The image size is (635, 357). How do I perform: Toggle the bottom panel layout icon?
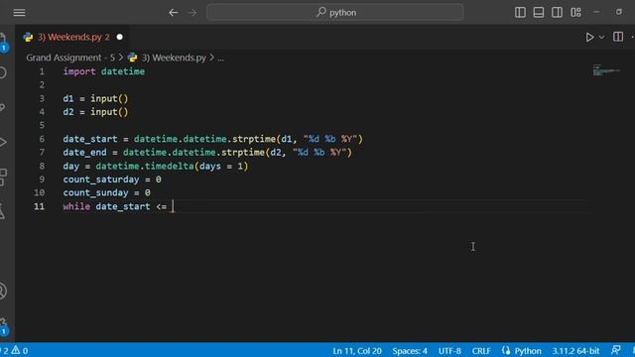[x=538, y=13]
